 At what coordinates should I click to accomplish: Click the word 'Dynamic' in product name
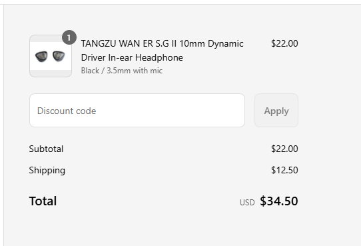coord(225,43)
